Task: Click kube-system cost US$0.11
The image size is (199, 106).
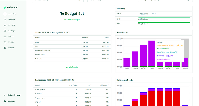Action: click(x=88, y=90)
